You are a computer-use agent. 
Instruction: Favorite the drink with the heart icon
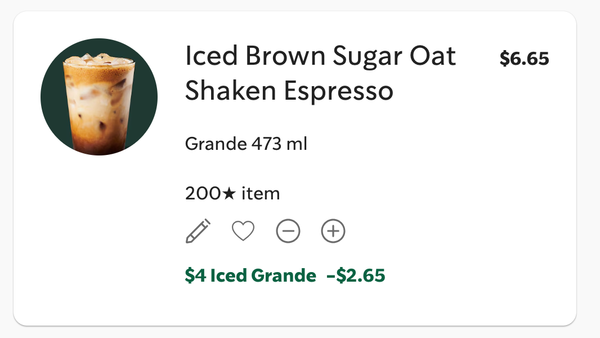click(243, 231)
